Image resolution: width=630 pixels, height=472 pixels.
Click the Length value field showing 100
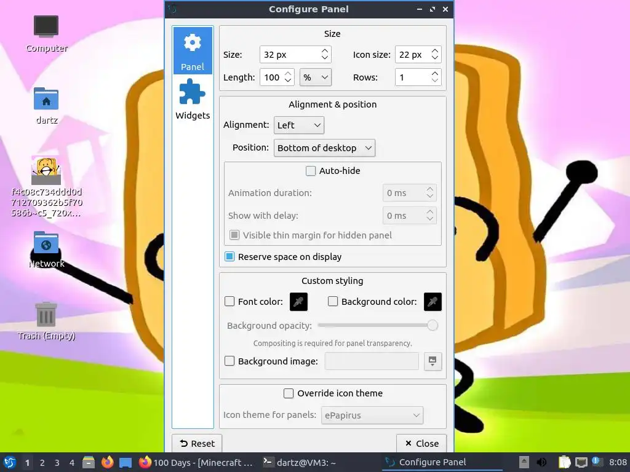(x=272, y=77)
